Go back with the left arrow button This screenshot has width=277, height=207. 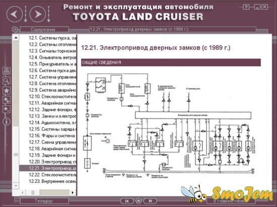[15, 14]
